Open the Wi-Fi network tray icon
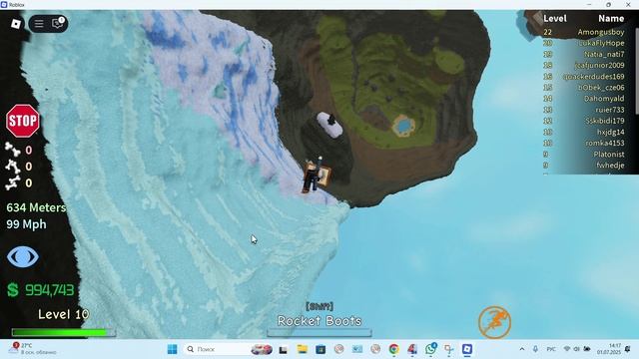The width and height of the screenshot is (639, 359). [x=566, y=349]
